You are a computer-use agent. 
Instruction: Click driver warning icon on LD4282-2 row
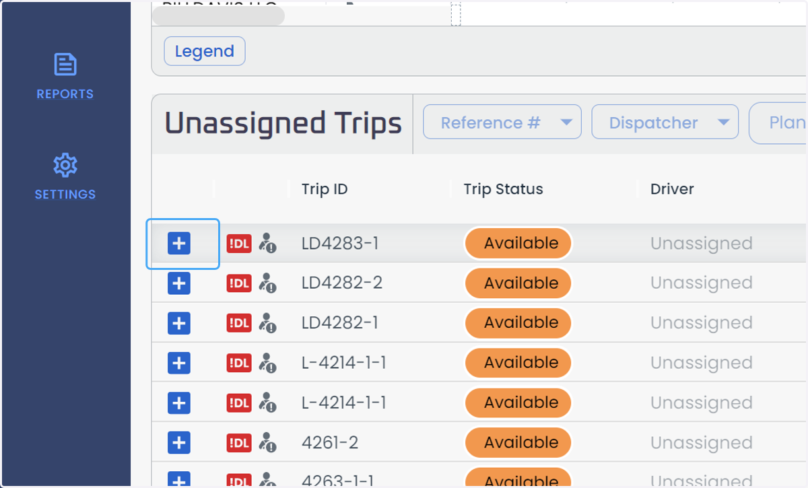pyautogui.click(x=268, y=283)
